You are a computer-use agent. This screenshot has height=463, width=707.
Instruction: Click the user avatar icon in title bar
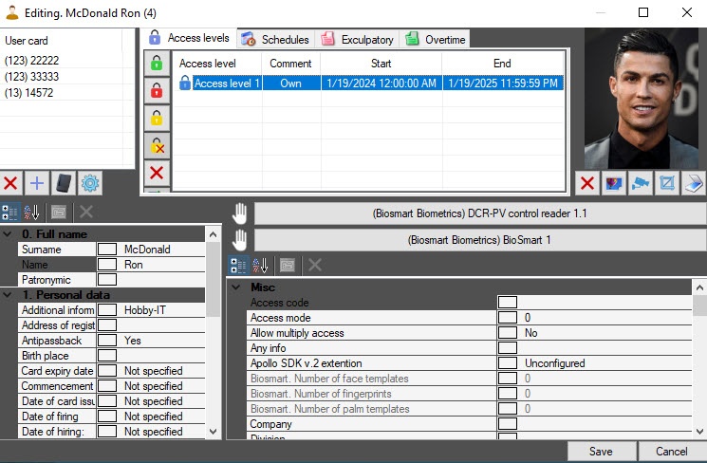pyautogui.click(x=12, y=12)
